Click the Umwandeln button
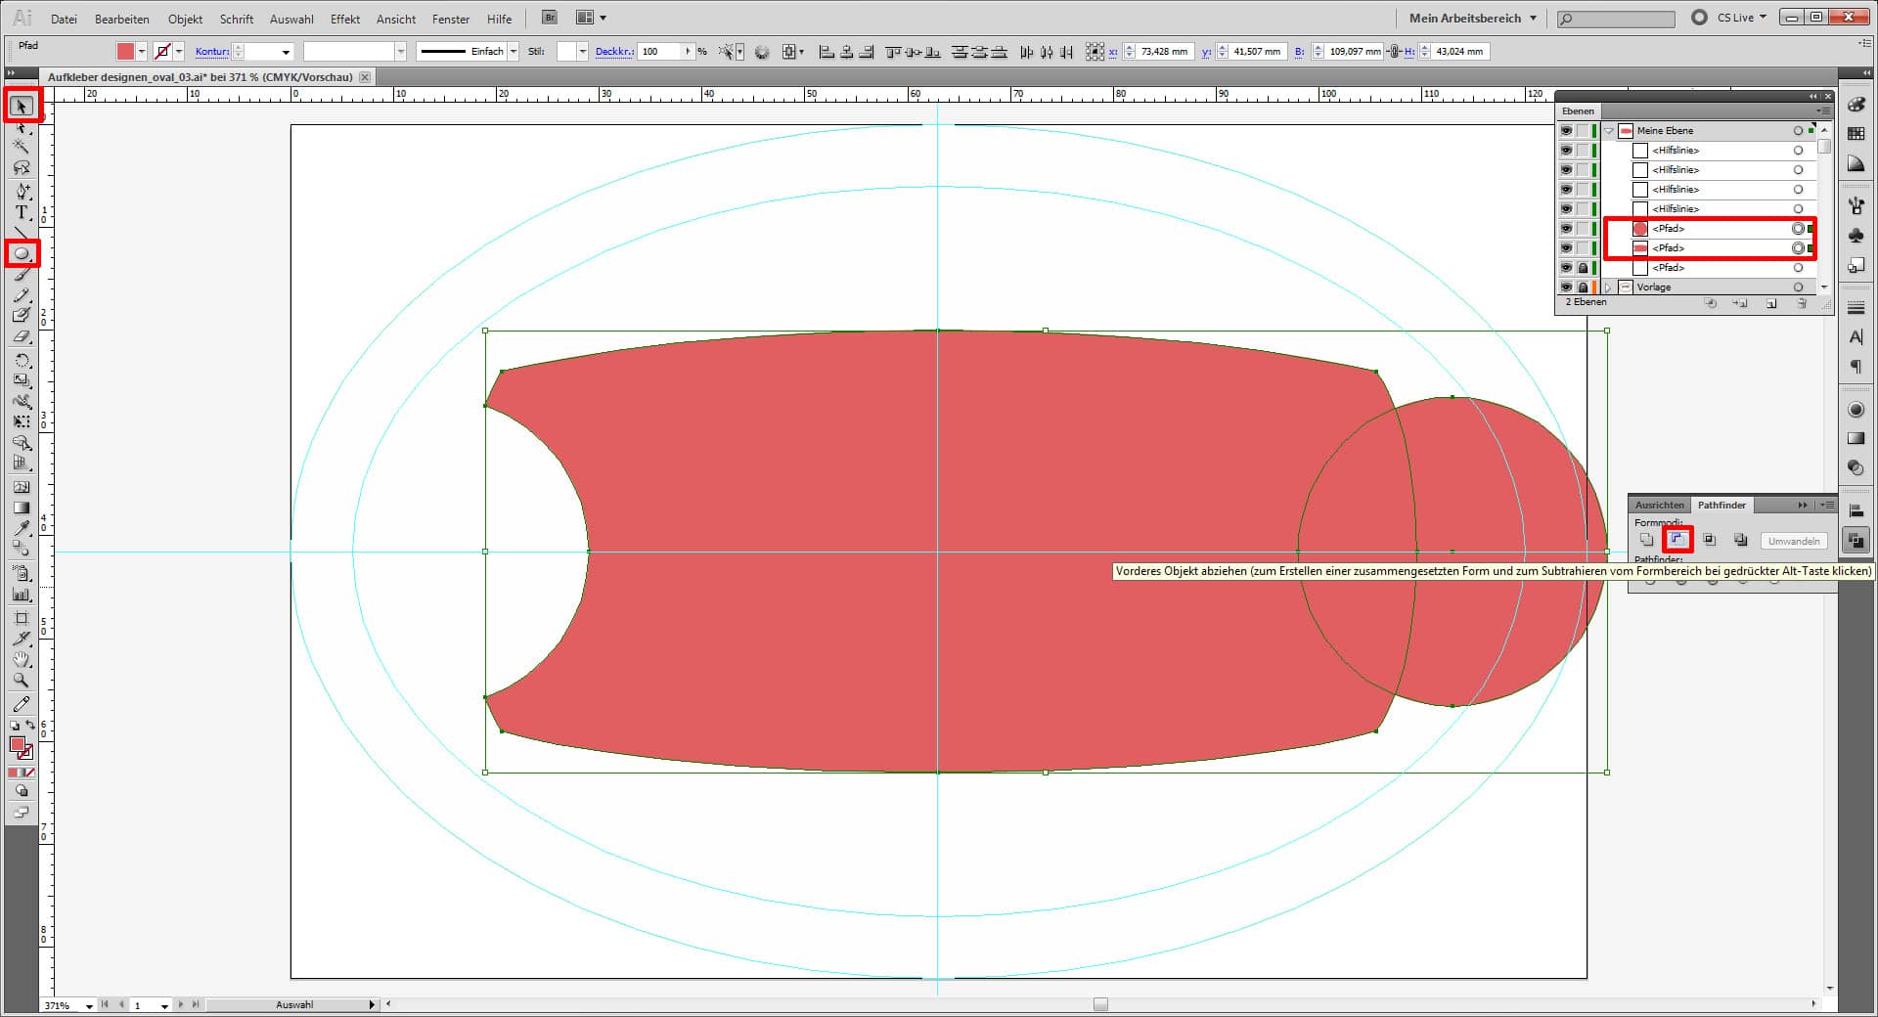The width and height of the screenshot is (1878, 1017). [1793, 541]
